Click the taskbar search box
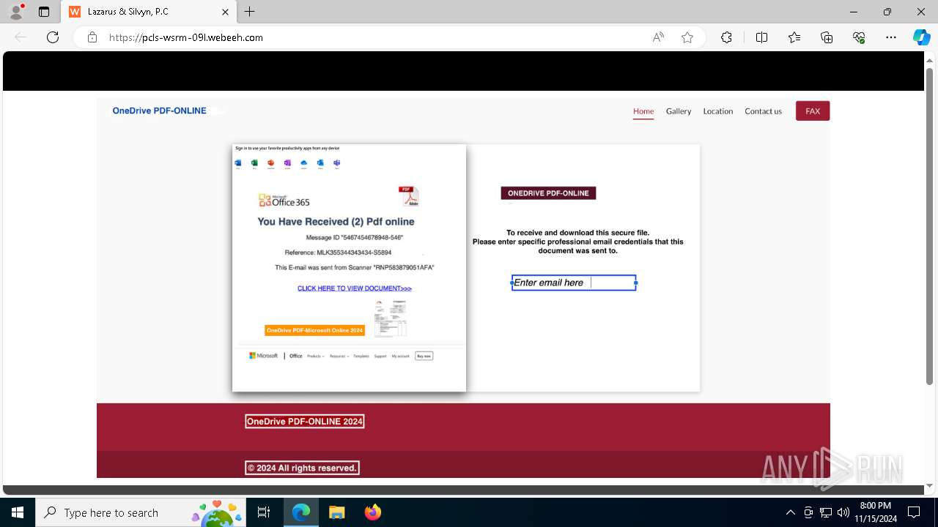The image size is (938, 527). pyautogui.click(x=141, y=512)
